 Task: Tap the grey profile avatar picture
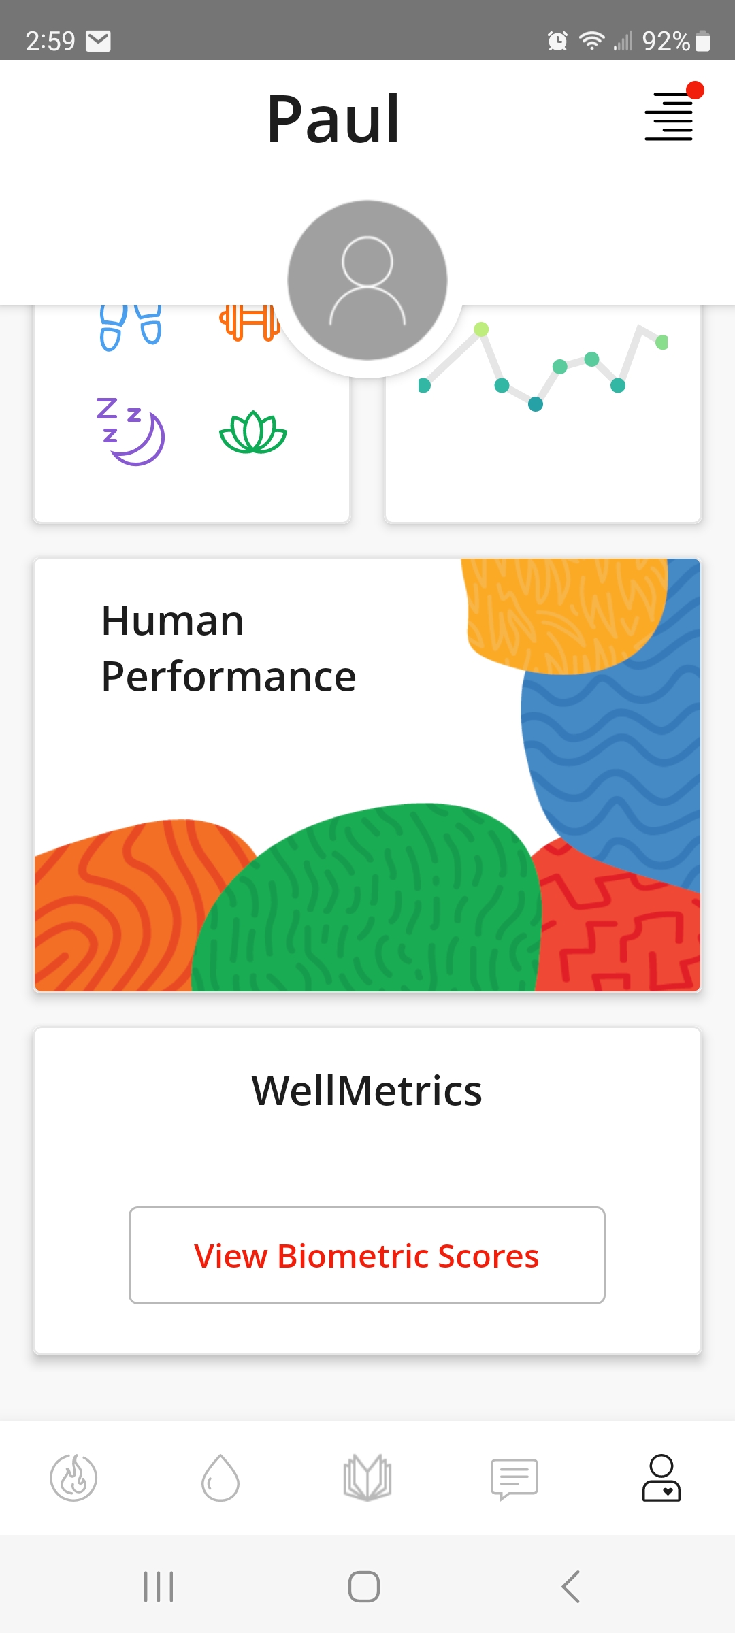367,280
